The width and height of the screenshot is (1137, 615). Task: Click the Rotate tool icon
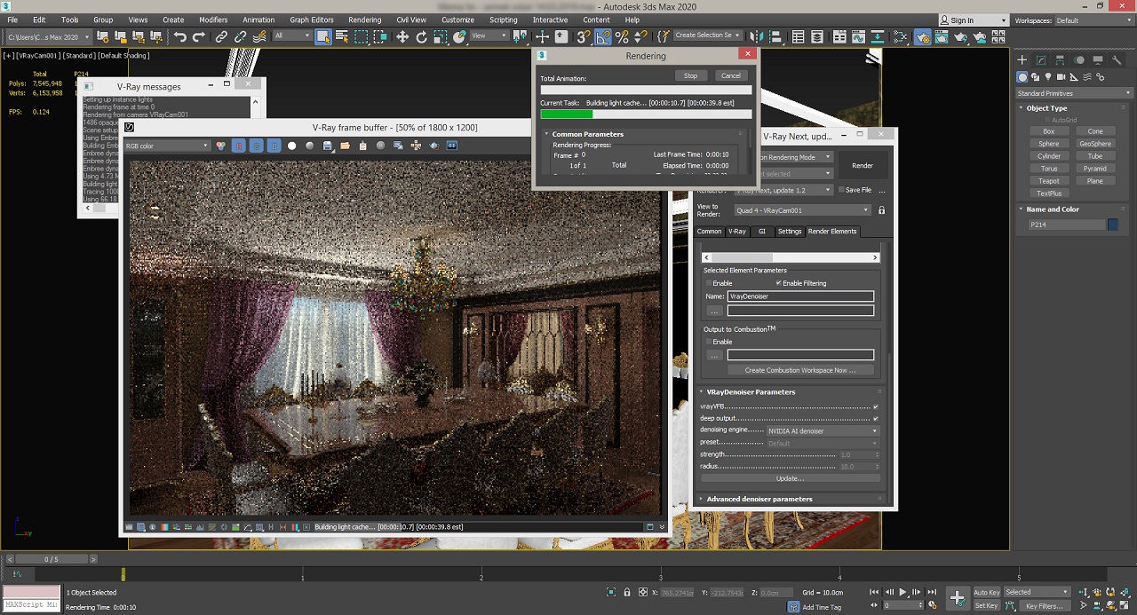421,36
